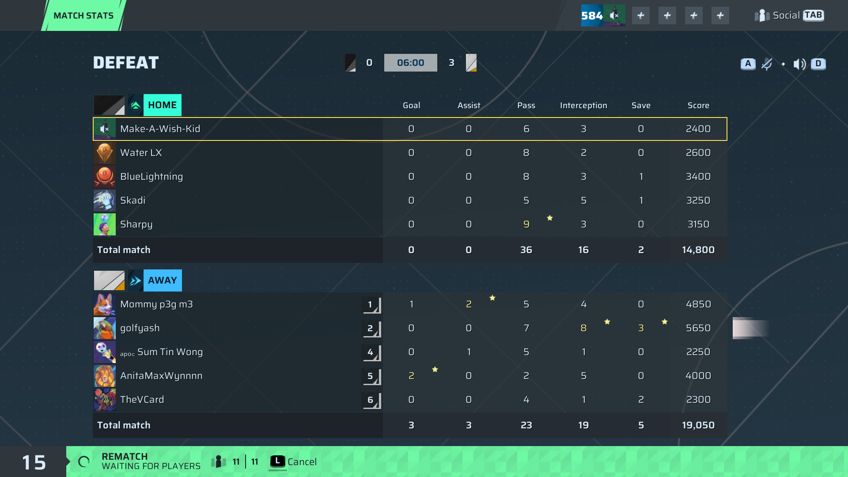Viewport: 848px width, 477px height.
Task: Click the L key cancel hint
Action: coord(277,462)
